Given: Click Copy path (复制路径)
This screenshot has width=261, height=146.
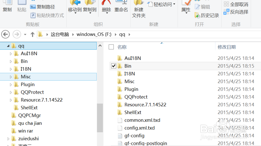Looking at the screenshot, I should (x=43, y=7).
